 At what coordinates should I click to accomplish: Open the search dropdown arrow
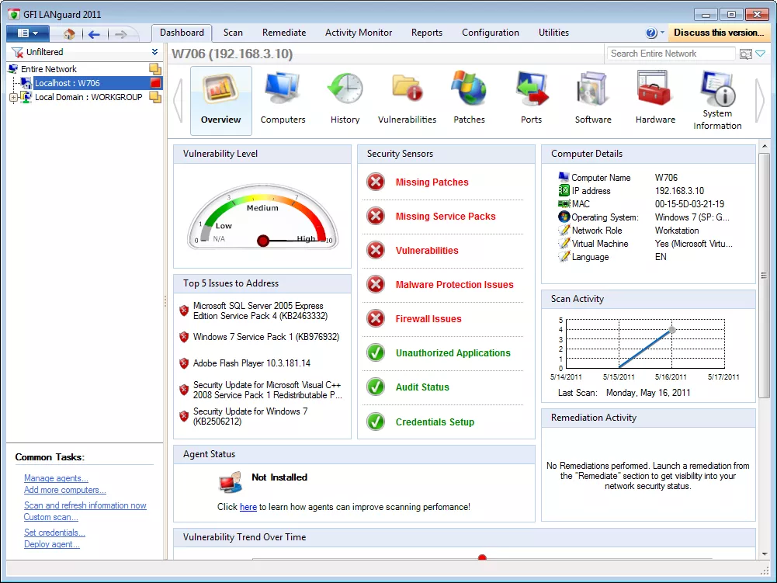761,54
